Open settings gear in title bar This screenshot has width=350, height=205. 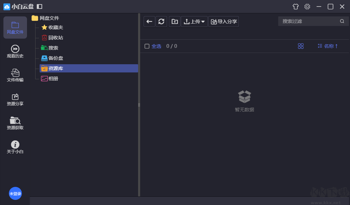coord(307,6)
